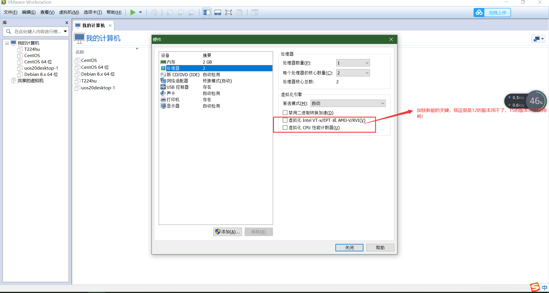Image resolution: width=549 pixels, height=293 pixels.
Task: Select the 显示器 display device row
Action: click(216, 106)
